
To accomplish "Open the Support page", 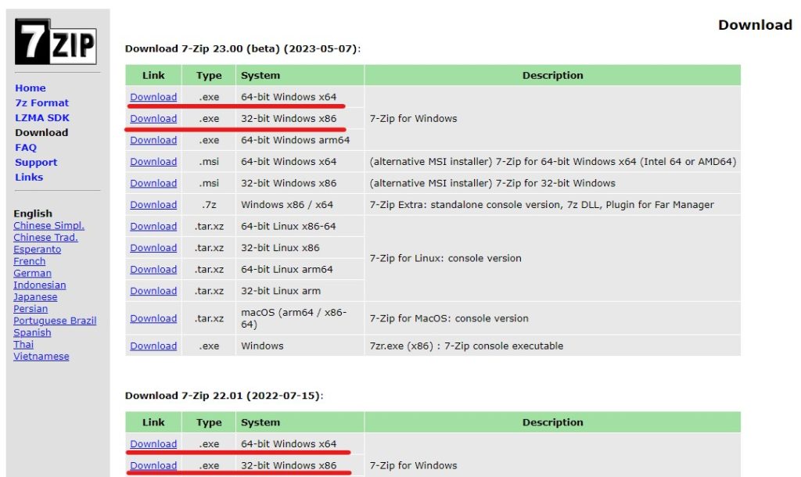I will coord(36,162).
